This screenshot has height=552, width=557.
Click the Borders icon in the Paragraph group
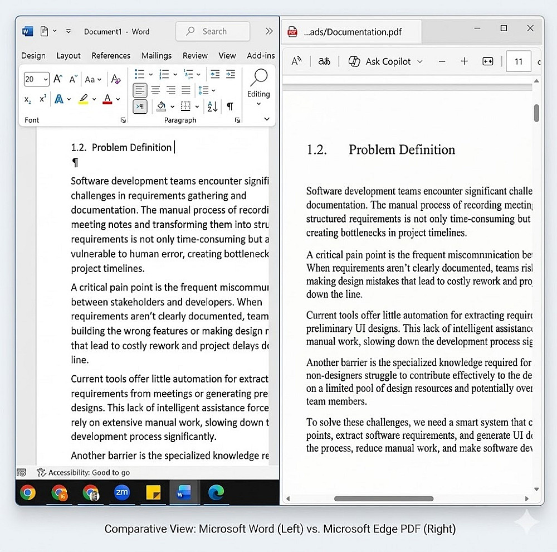[185, 106]
